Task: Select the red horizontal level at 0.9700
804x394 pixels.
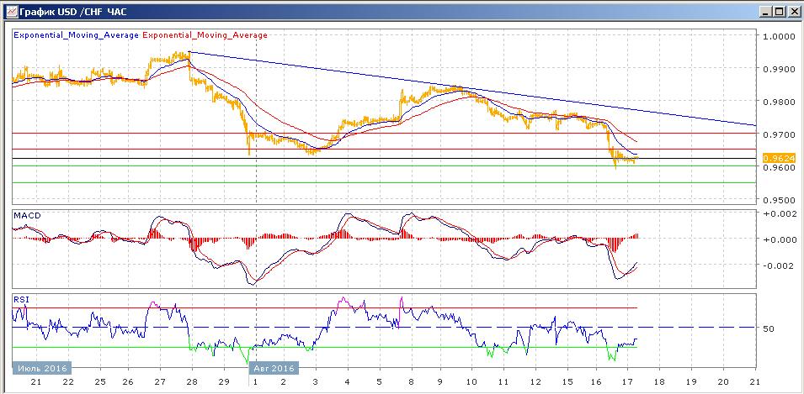Action: tap(384, 133)
